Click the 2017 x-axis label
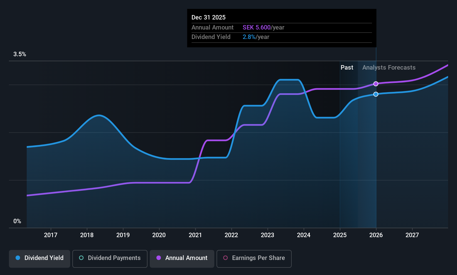Screen dimensions: 457x275 pyautogui.click(x=51, y=235)
